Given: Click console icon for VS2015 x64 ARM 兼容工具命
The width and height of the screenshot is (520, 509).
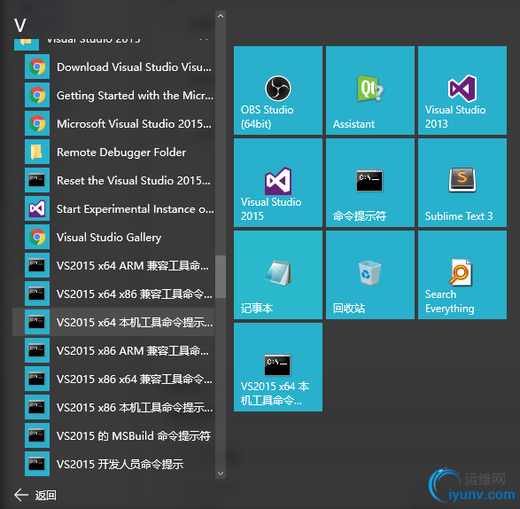Looking at the screenshot, I should [x=37, y=265].
